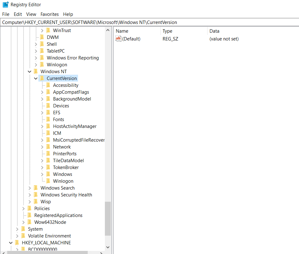Expand the MsiCorruptedFileRecovery key
Image resolution: width=299 pixels, height=254 pixels.
[42, 140]
